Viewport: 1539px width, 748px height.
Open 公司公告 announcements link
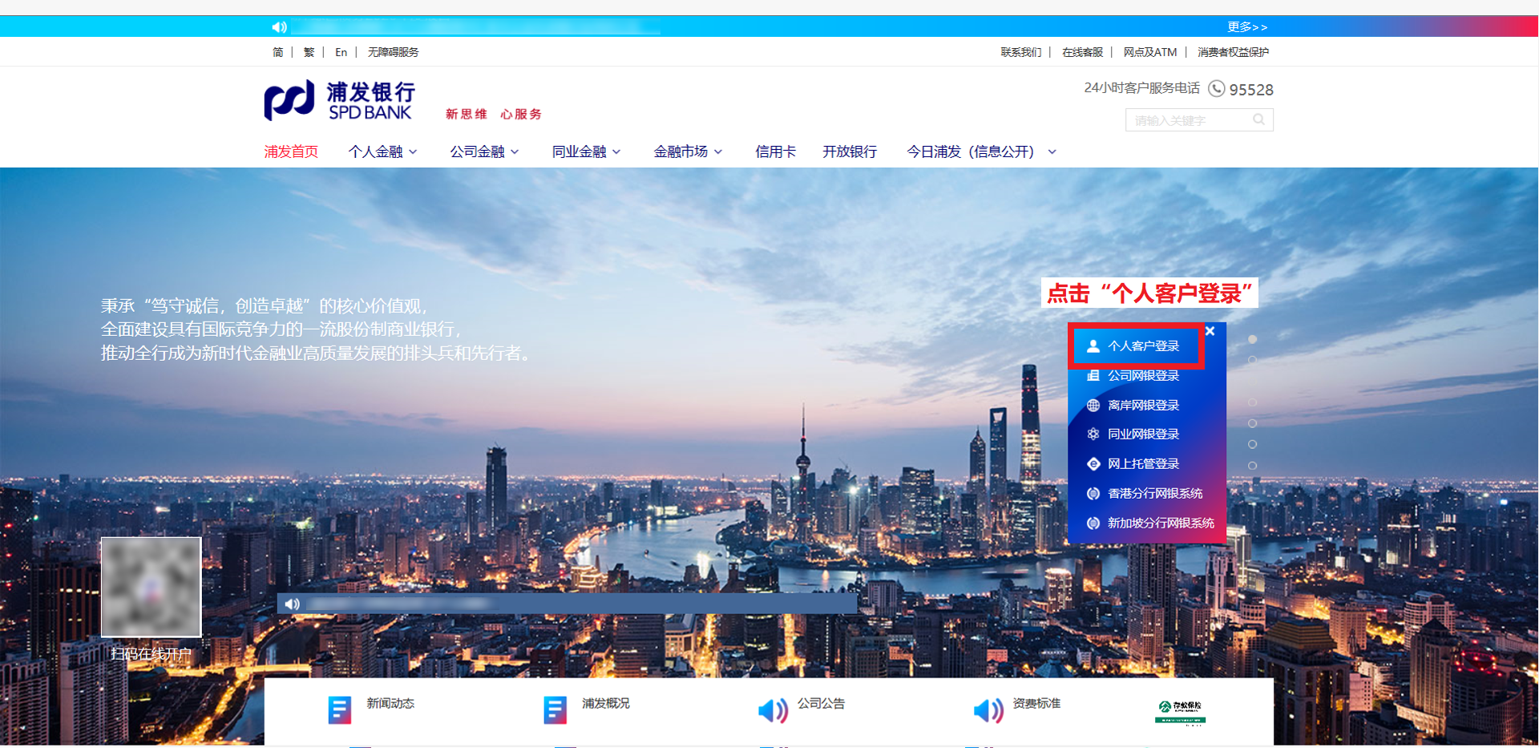point(821,703)
